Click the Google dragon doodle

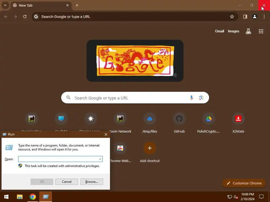(x=135, y=60)
